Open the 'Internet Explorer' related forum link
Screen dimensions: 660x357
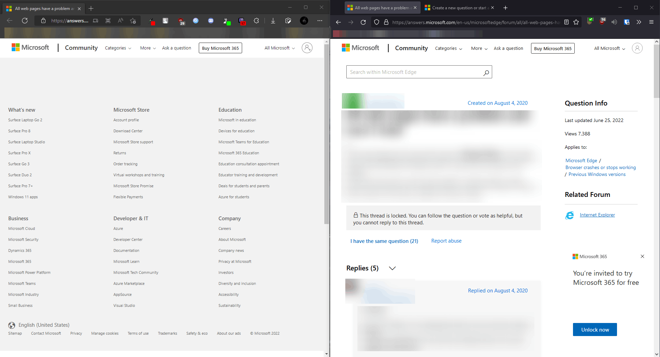(597, 215)
